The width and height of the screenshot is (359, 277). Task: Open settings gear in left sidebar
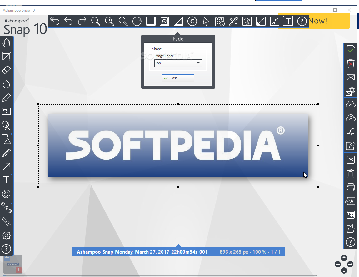point(6,235)
